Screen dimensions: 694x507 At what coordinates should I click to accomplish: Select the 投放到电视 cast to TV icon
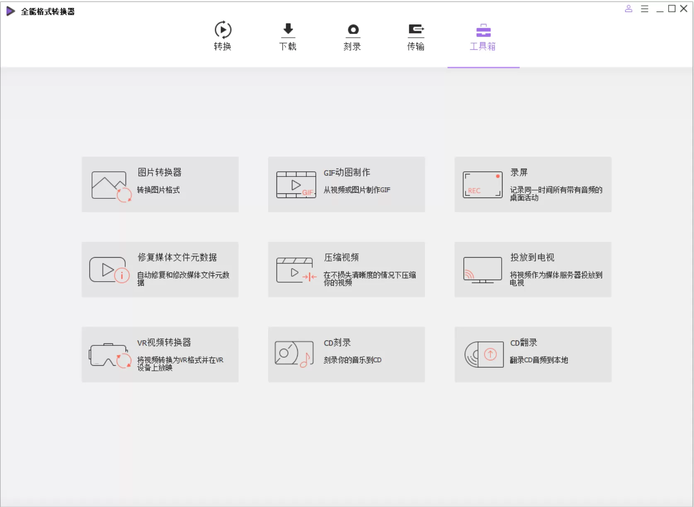point(483,270)
